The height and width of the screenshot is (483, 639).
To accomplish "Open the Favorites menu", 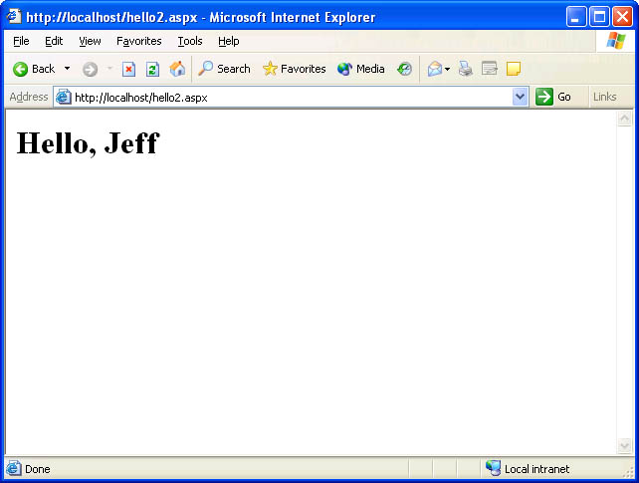I will coord(139,41).
